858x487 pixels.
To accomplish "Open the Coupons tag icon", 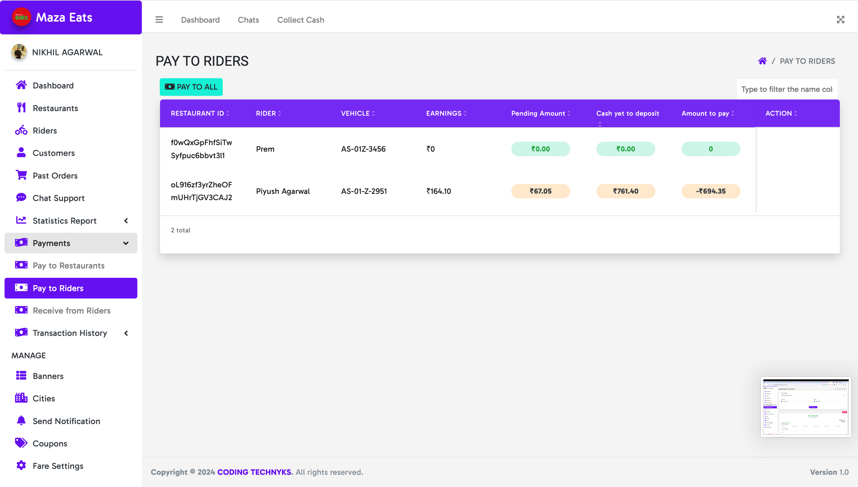I will point(21,443).
